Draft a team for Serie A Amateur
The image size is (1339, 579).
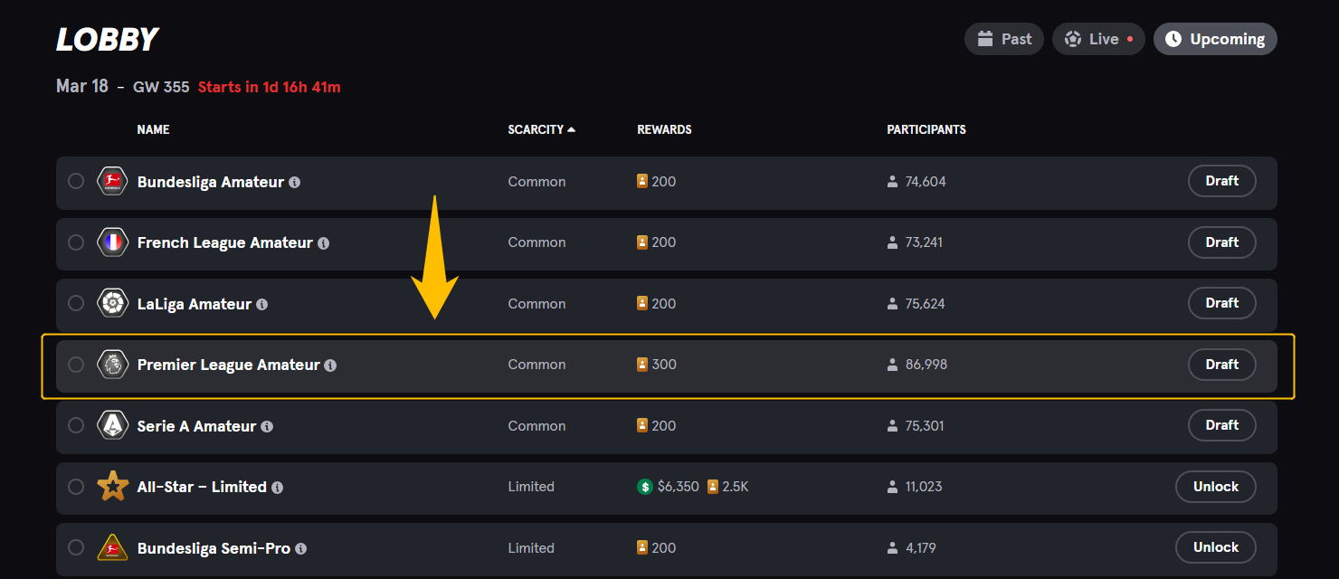(1221, 425)
